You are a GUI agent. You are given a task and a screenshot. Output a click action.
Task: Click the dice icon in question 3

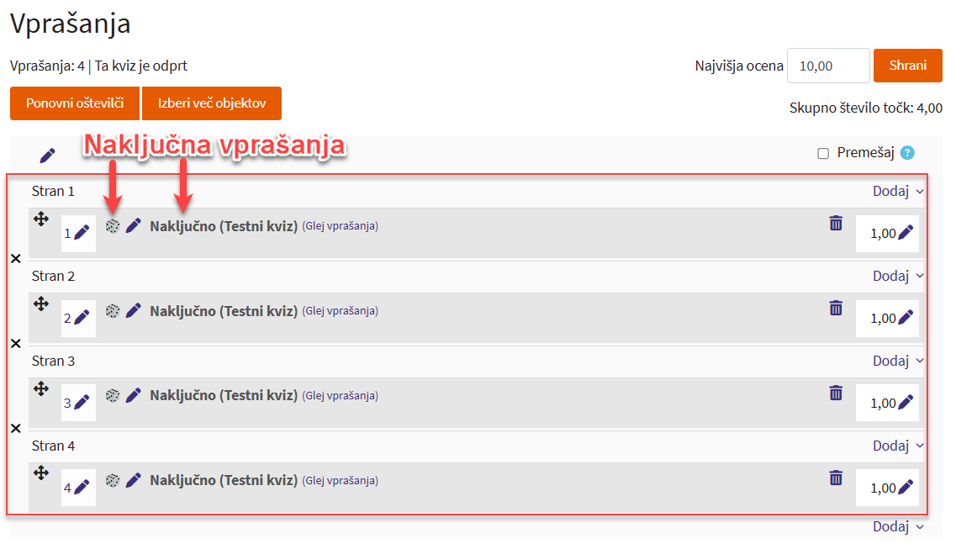click(x=113, y=395)
